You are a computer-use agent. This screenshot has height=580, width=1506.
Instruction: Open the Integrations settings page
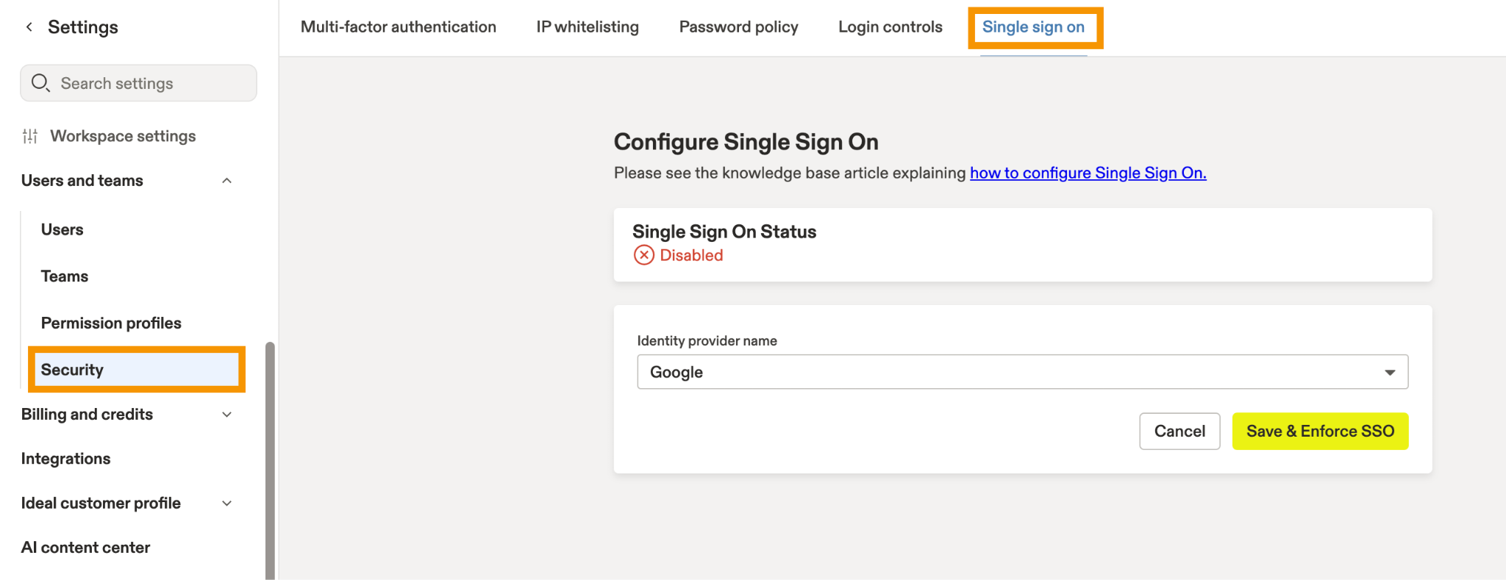pos(65,459)
